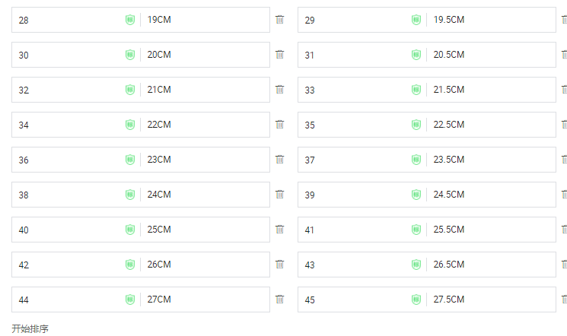Screen dimensions: 567x336
Task: Click shield icon in 38 size row
Action: click(130, 195)
